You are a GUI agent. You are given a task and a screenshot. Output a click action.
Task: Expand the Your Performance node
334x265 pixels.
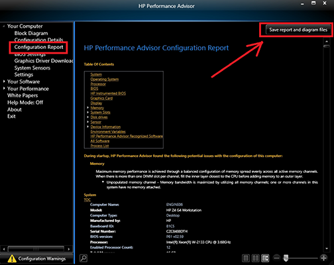pos(4,89)
